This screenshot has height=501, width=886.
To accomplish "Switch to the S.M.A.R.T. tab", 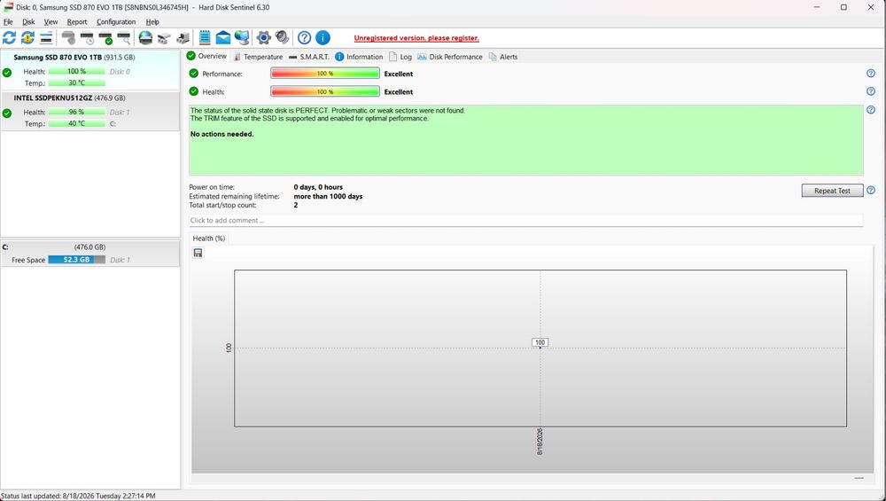I will point(308,57).
